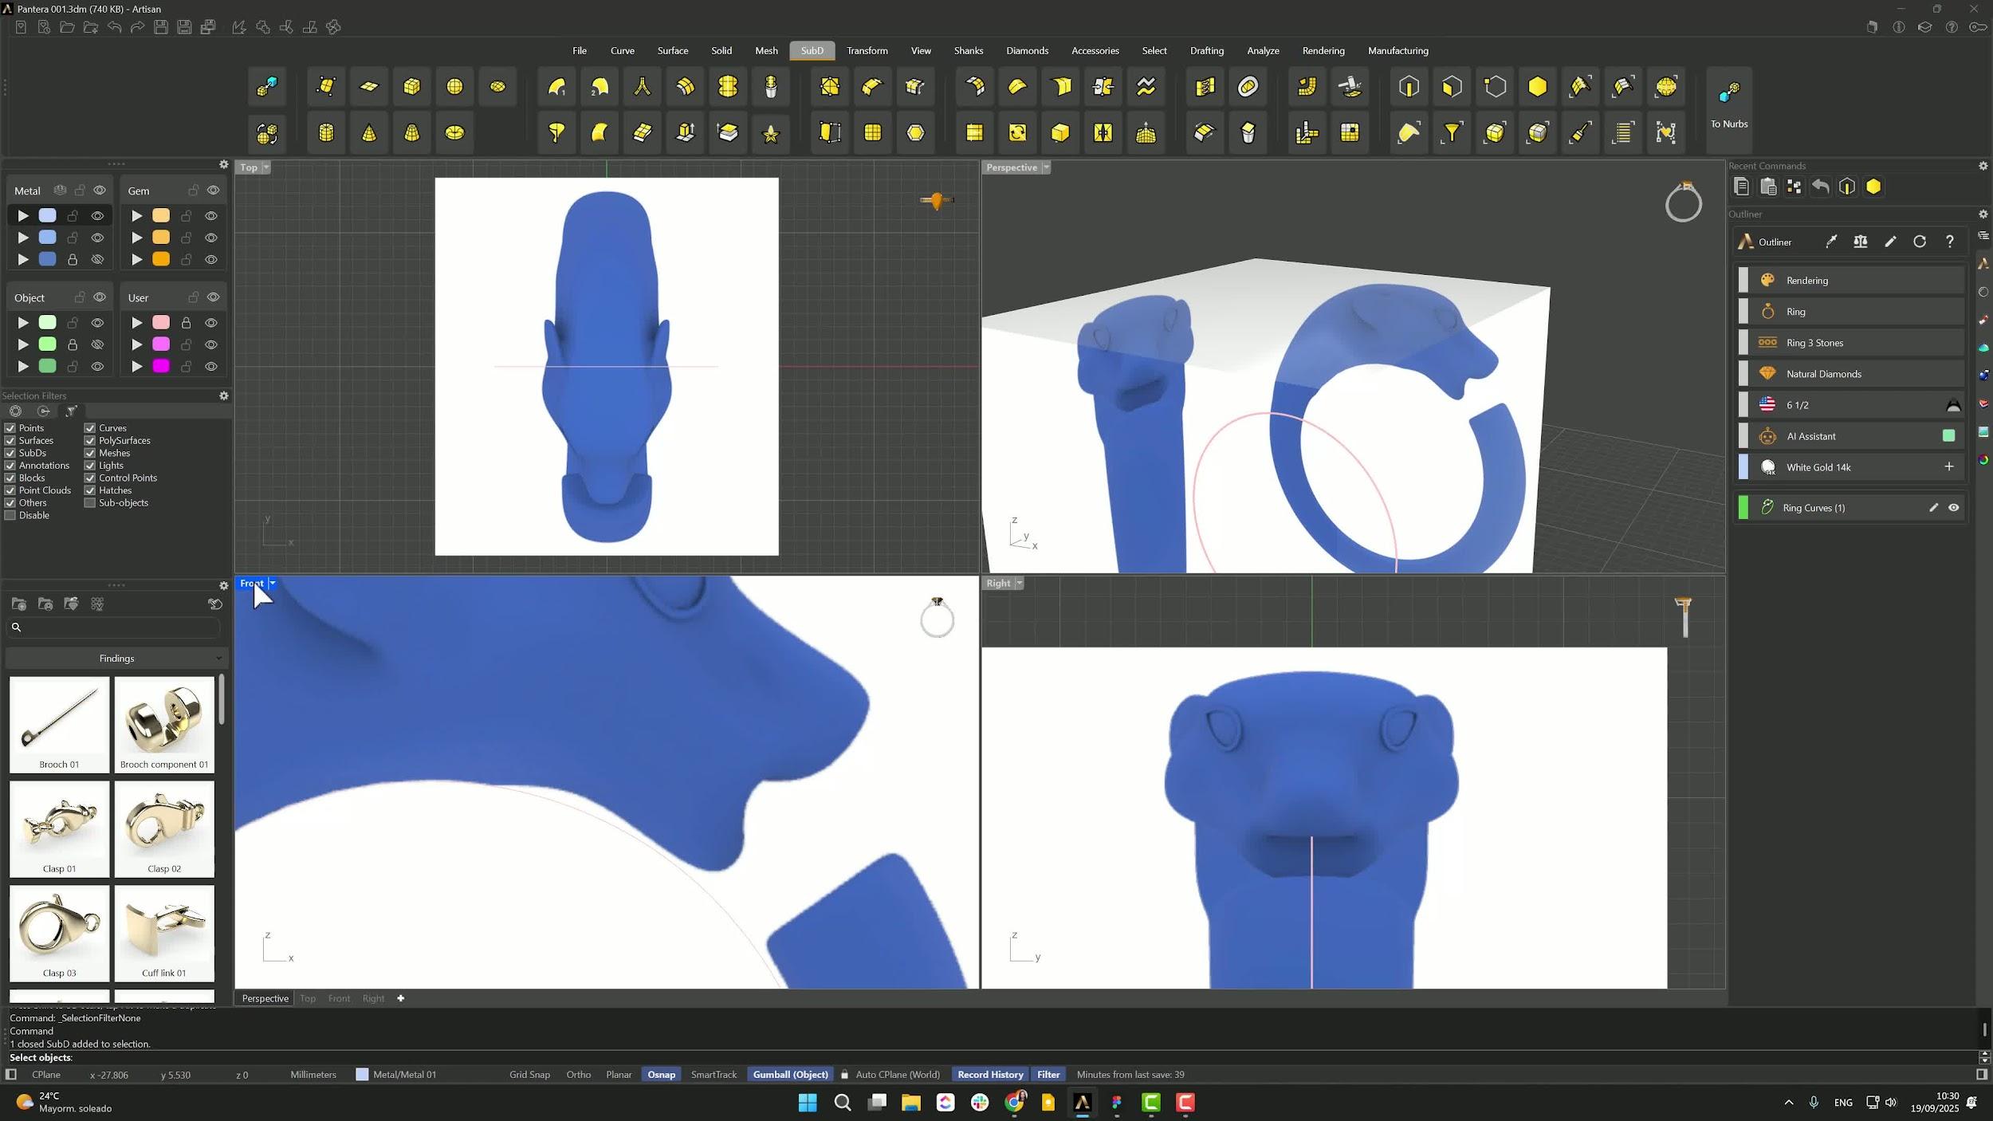1993x1121 pixels.
Task: Click the pencil edit icon in Outliner header
Action: coord(1890,242)
